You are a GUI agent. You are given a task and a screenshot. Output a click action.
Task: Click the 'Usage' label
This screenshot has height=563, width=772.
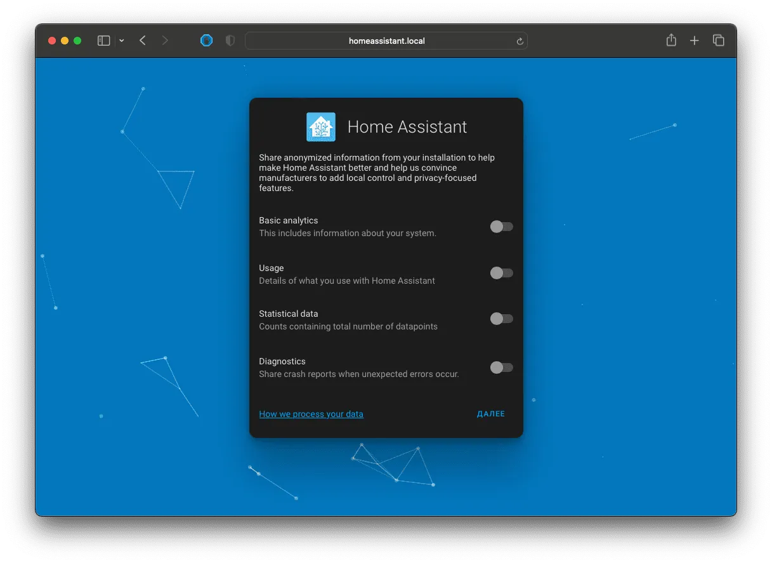[272, 268]
